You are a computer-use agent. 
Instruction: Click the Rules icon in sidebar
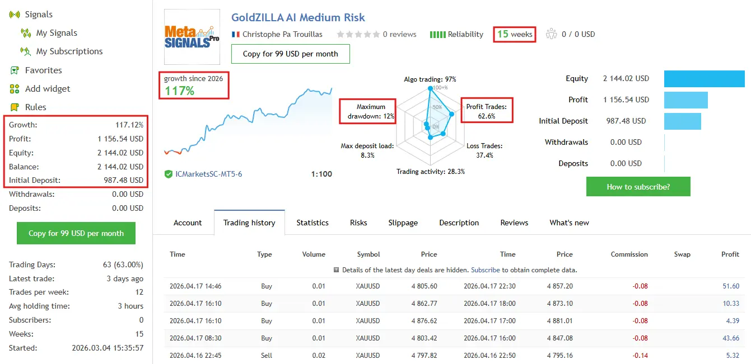click(x=15, y=107)
